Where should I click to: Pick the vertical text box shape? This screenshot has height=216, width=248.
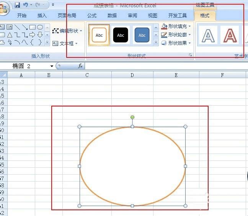[9, 27]
